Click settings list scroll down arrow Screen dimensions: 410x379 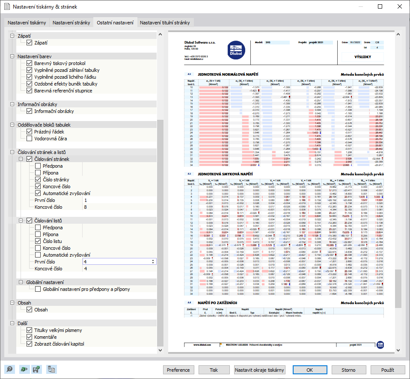[160, 350]
